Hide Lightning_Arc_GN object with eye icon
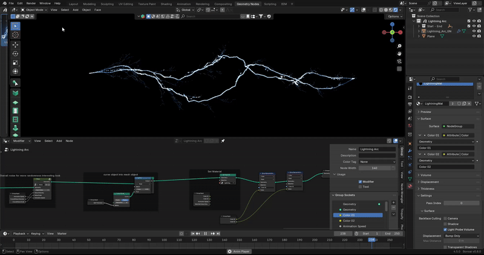This screenshot has width=484, height=255. point(474,31)
